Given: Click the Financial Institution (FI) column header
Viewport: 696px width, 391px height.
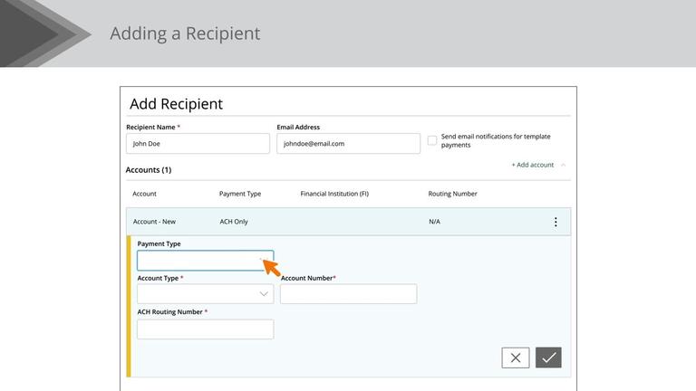Looking at the screenshot, I should [334, 194].
